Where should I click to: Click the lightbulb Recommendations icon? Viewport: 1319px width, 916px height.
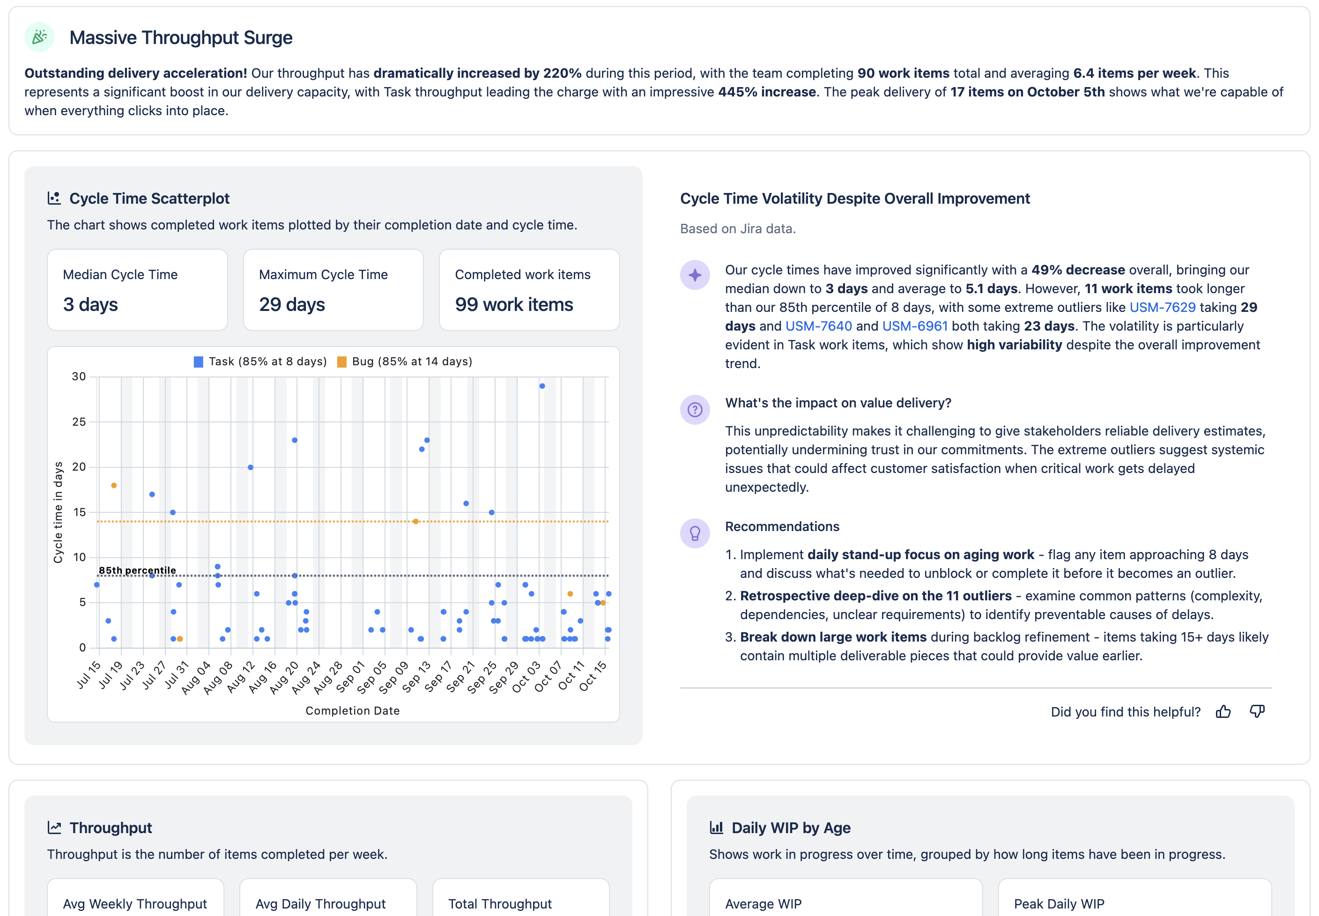[695, 533]
